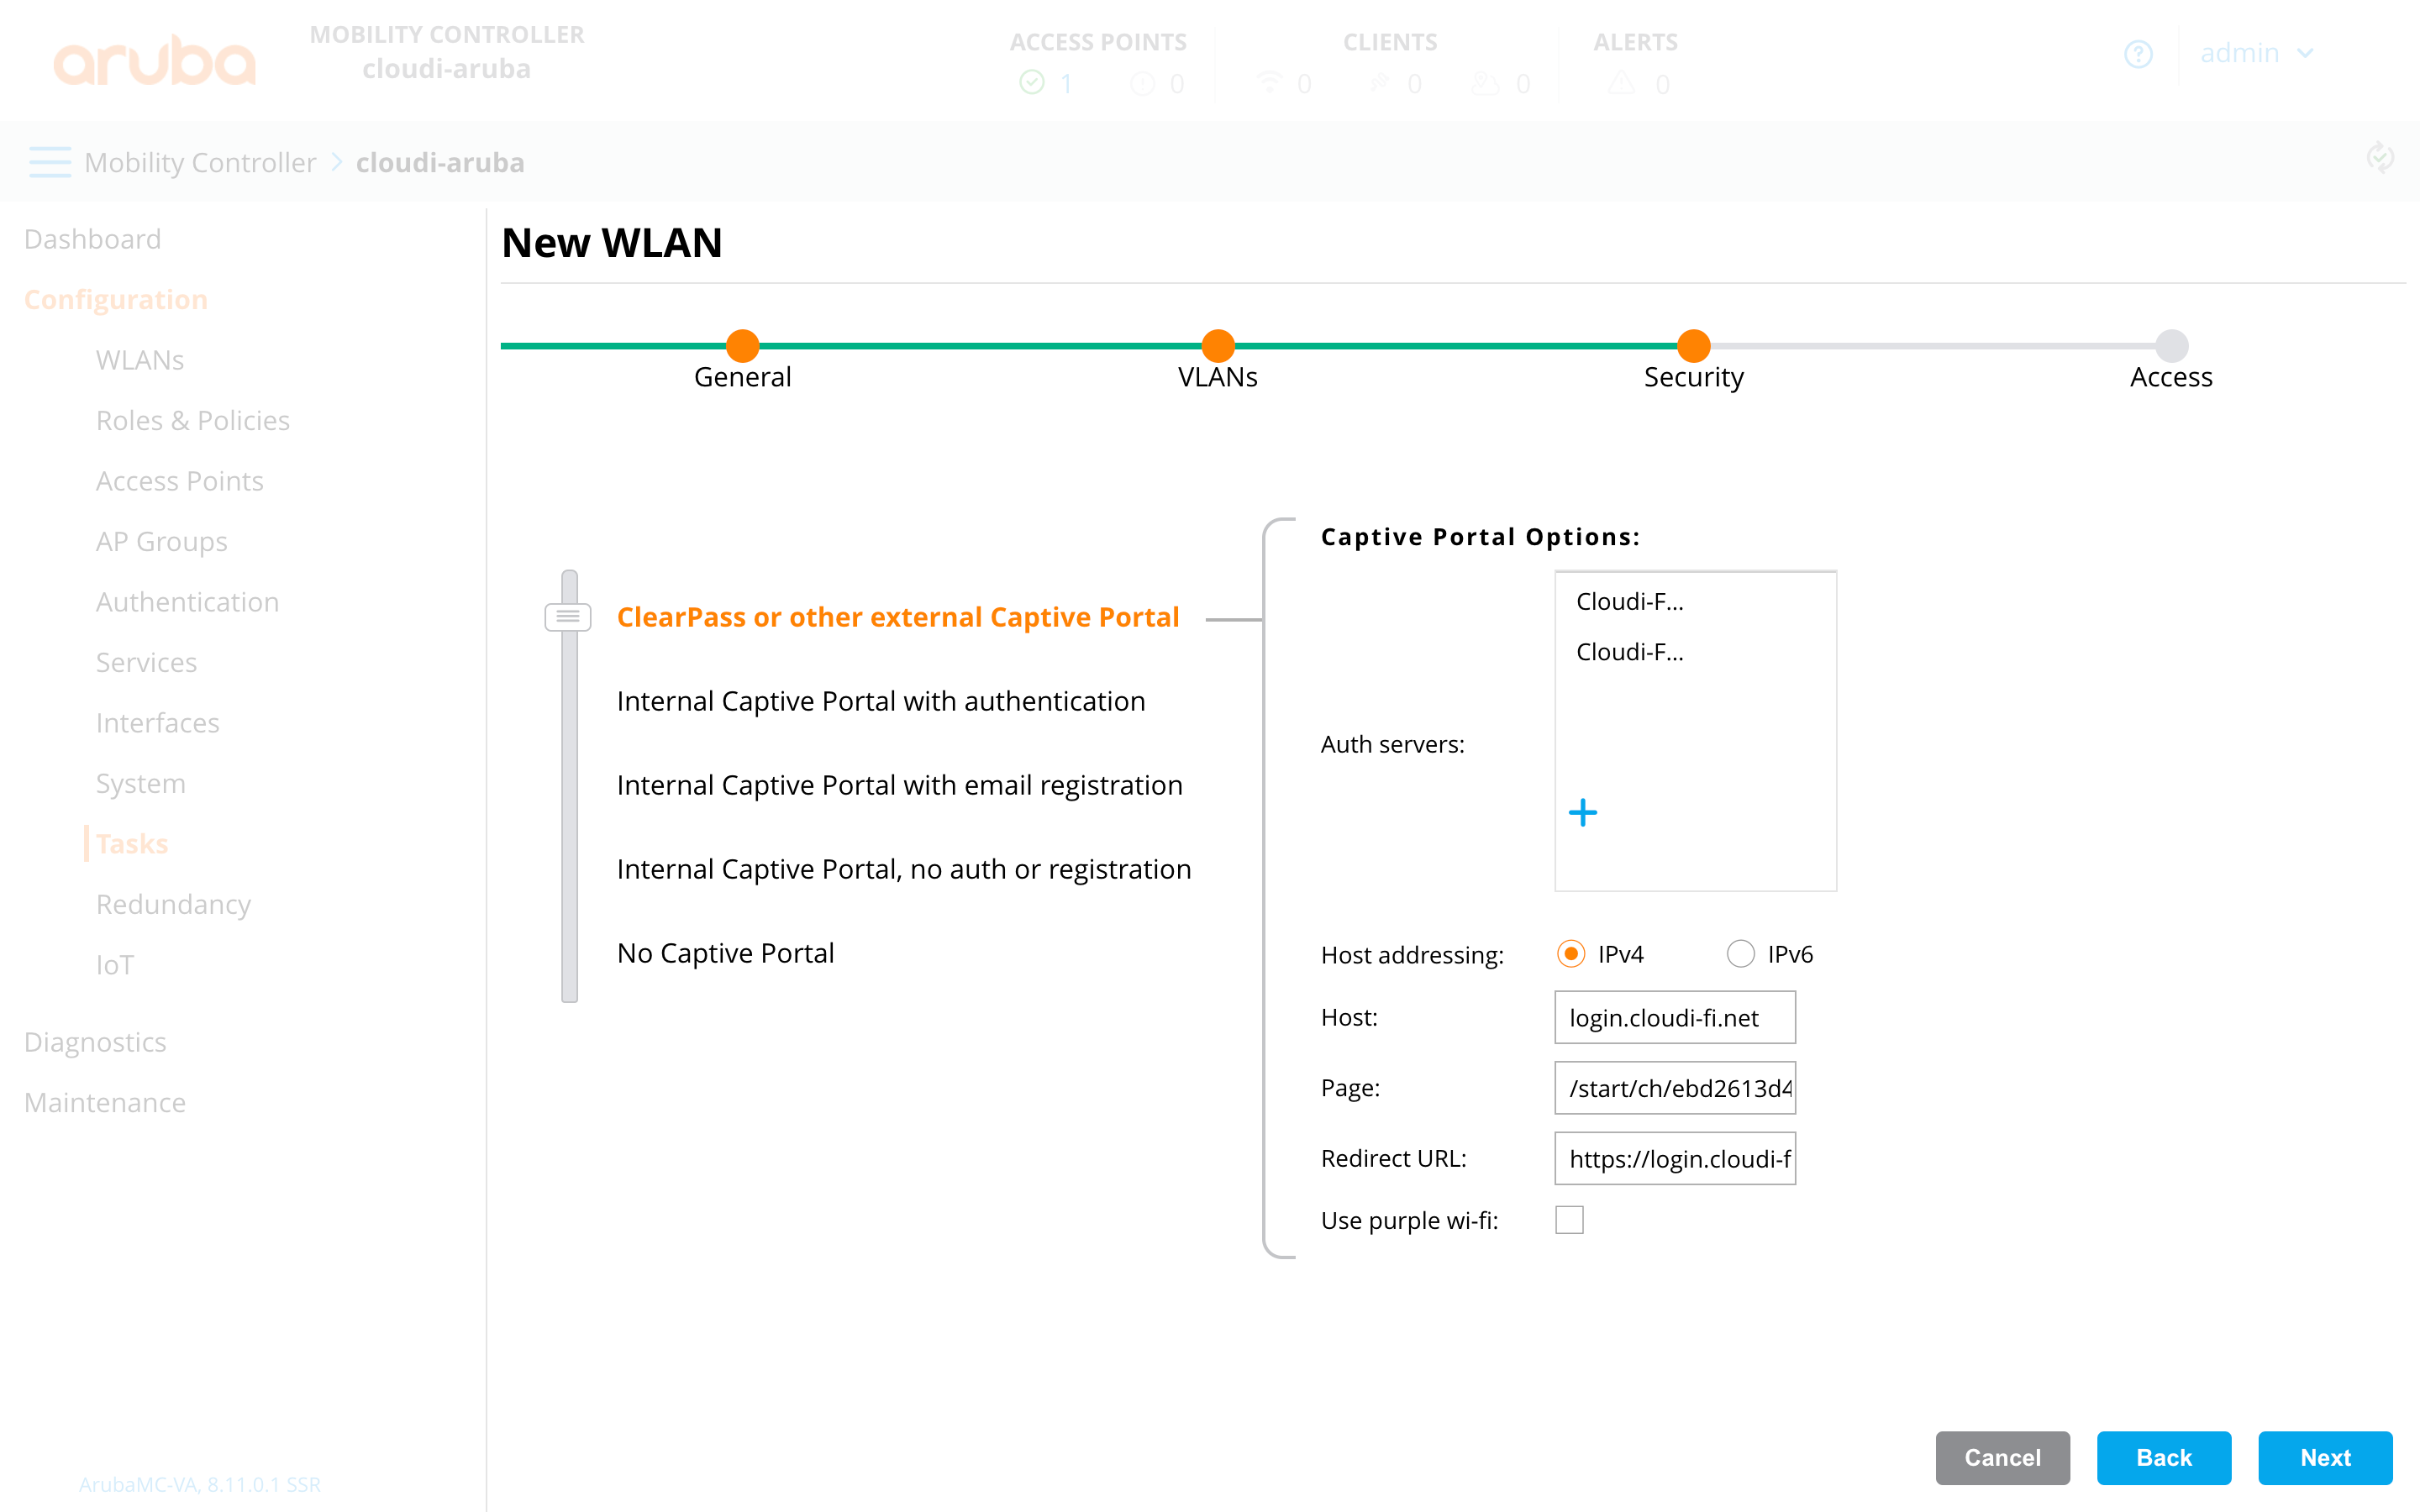Click the wireless clients Wi-Fi icon
This screenshot has width=2420, height=1512.
click(1268, 83)
